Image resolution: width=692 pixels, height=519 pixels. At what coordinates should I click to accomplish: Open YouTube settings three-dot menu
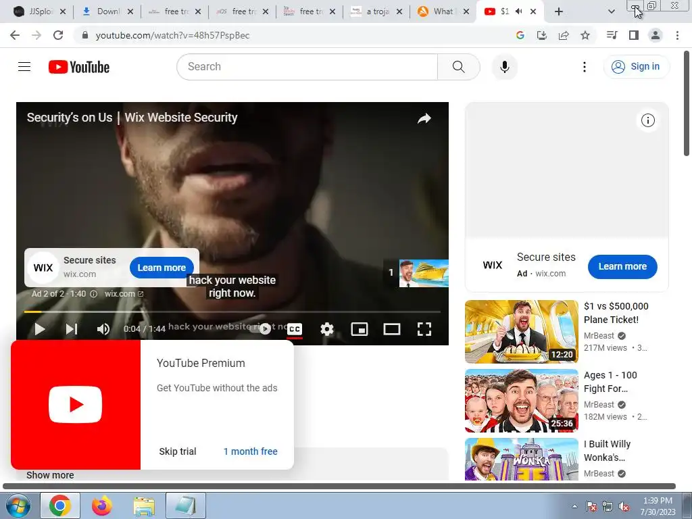point(585,67)
